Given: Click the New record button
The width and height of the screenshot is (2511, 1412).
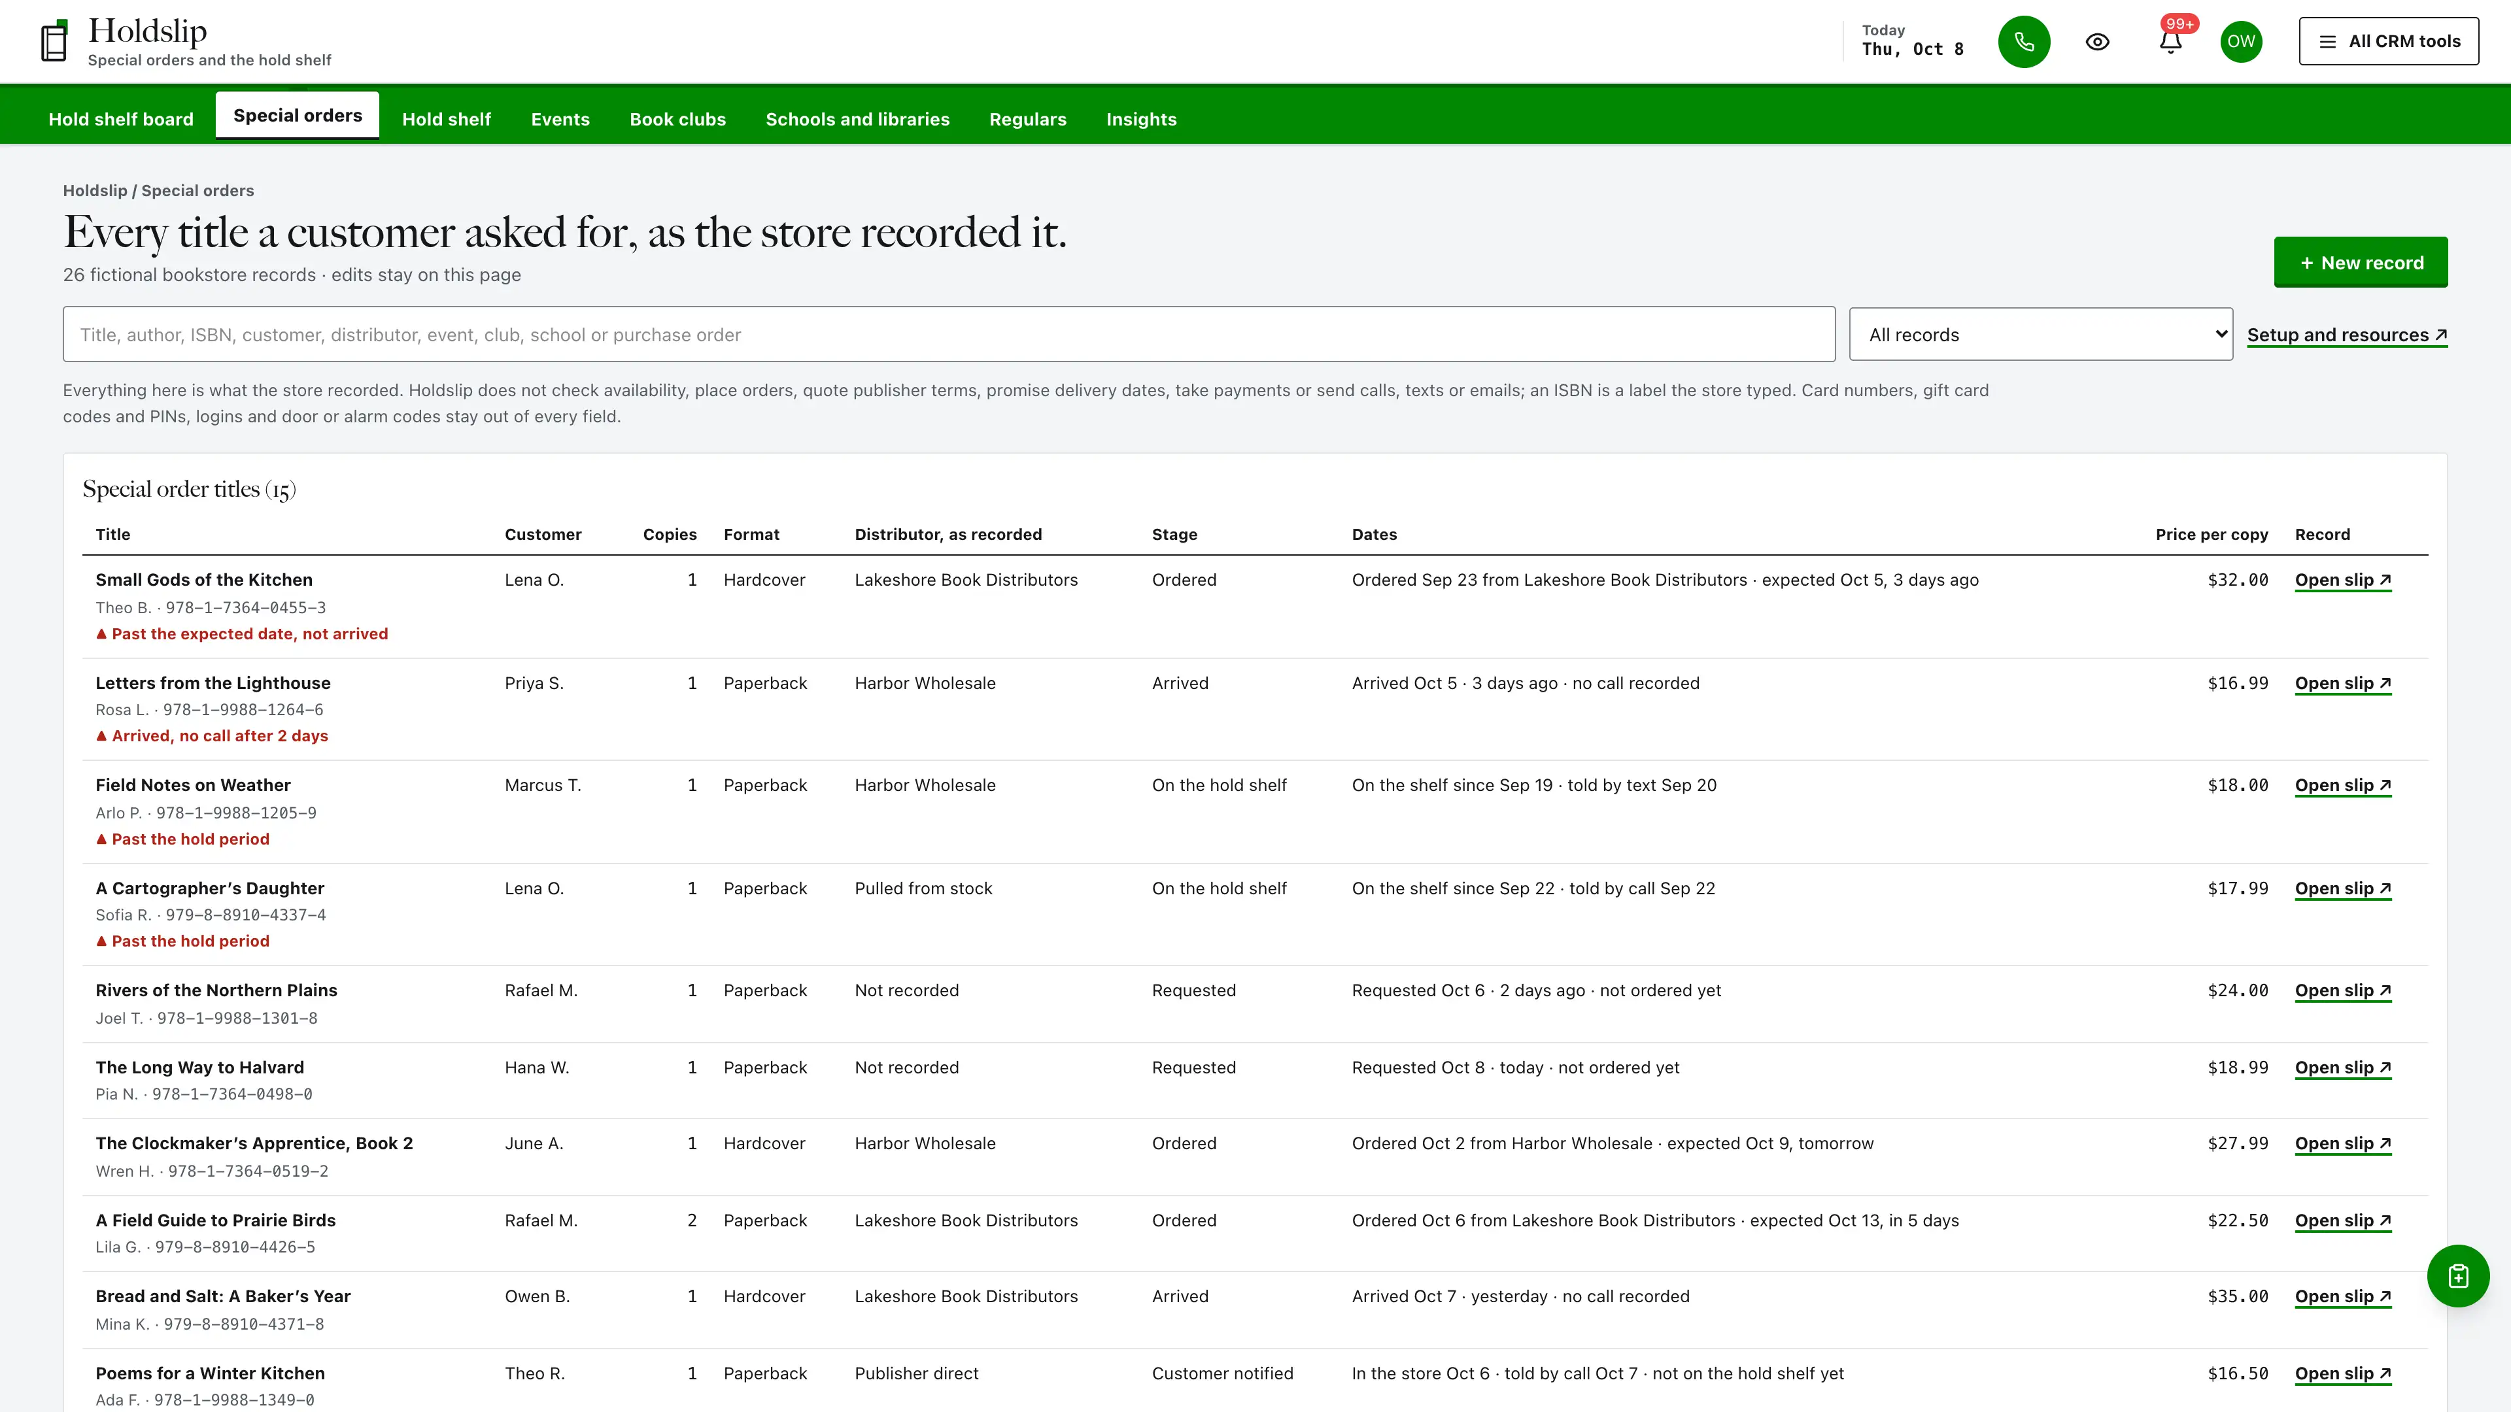Looking at the screenshot, I should click(x=2360, y=262).
